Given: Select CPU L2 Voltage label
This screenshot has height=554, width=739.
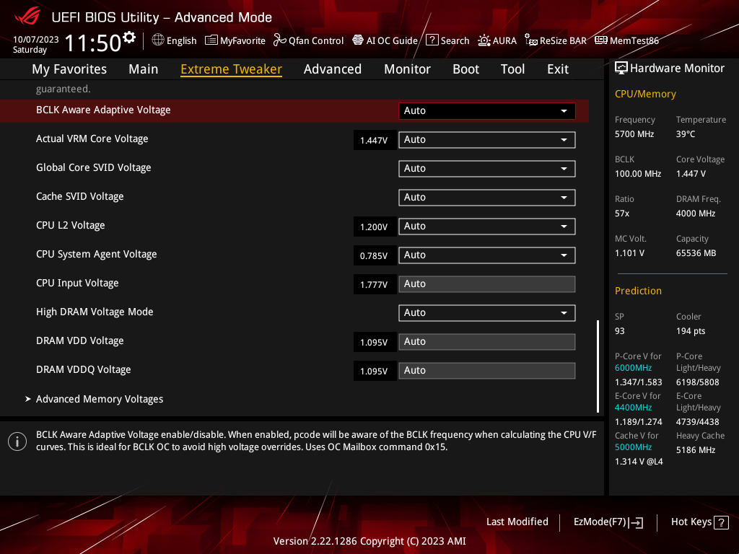Looking at the screenshot, I should click(x=70, y=225).
